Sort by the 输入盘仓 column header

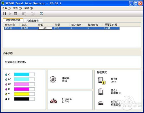click(x=77, y=25)
